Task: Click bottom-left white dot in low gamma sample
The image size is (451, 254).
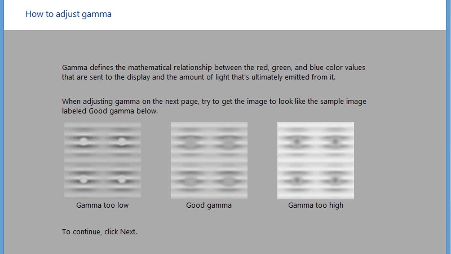Action: (84, 179)
